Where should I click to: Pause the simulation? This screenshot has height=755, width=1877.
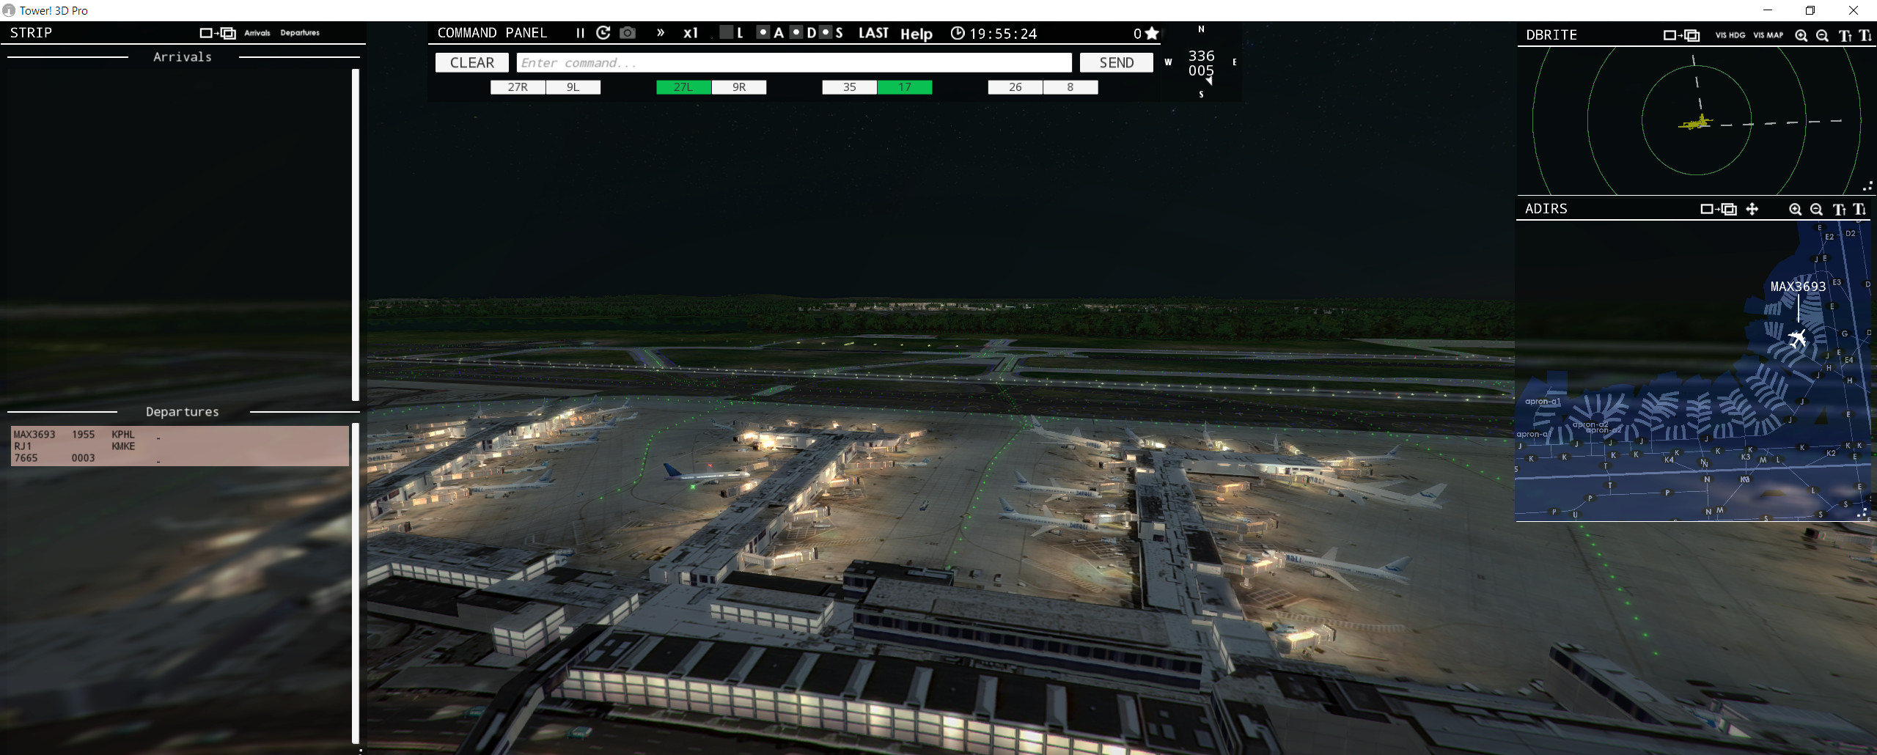point(580,33)
